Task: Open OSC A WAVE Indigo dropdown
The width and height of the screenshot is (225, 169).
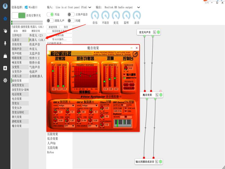Action: [x=66, y=105]
